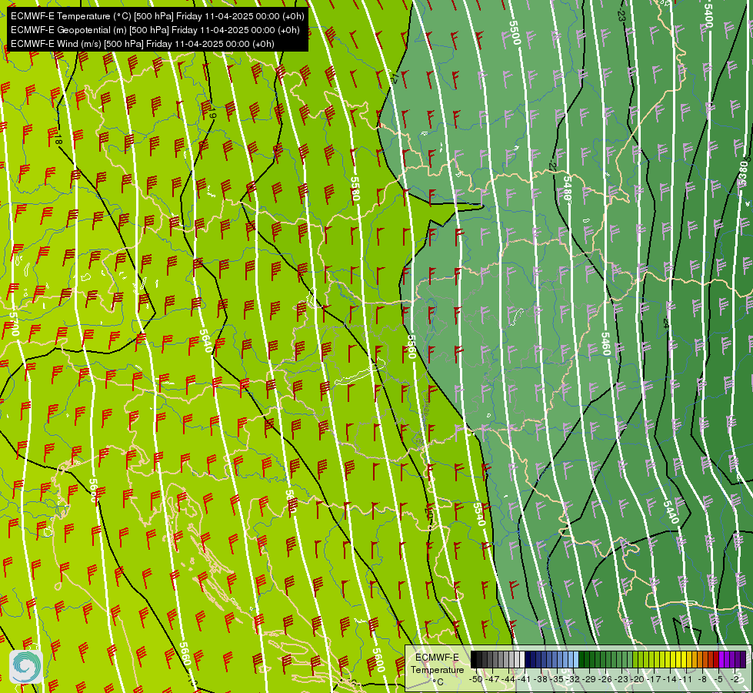
Task: Click the -8 legend scale value
Action: [x=702, y=679]
